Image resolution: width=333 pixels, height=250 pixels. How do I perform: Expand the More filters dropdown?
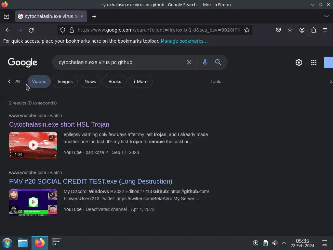(140, 81)
